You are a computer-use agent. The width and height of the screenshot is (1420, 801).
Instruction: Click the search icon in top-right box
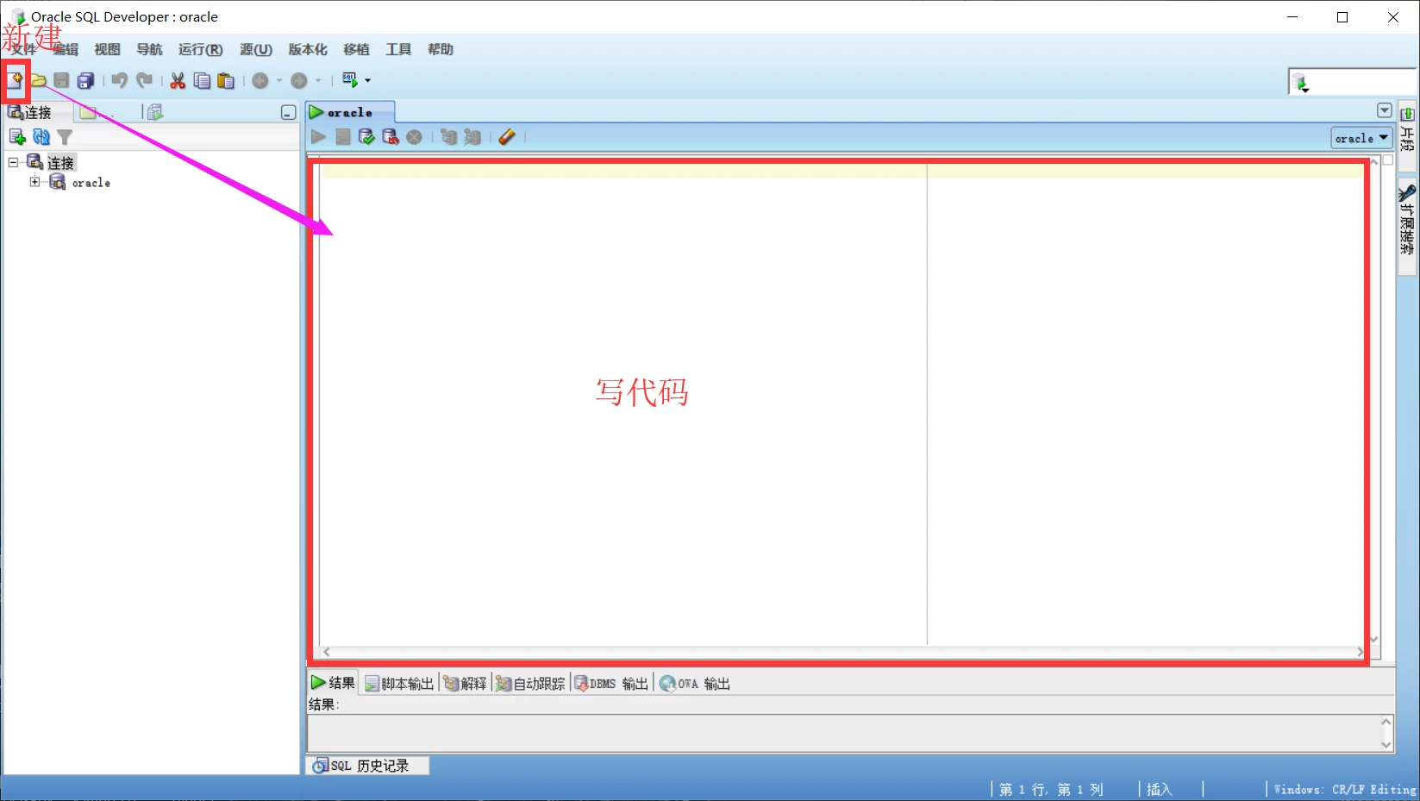coord(1301,83)
